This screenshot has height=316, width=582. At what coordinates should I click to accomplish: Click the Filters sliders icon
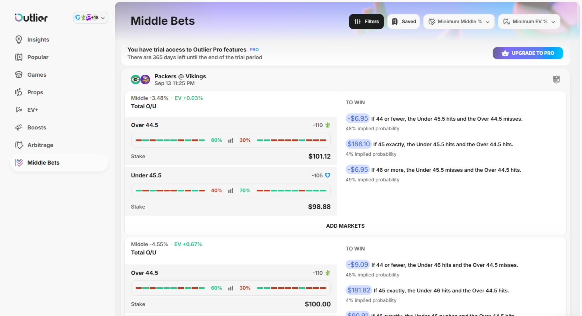[358, 22]
